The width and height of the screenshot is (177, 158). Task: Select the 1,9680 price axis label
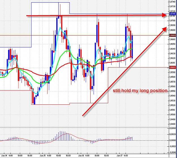point(173,30)
